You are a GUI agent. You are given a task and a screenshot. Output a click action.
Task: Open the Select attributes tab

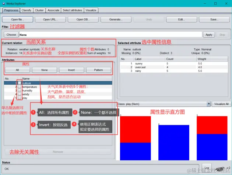point(72,10)
